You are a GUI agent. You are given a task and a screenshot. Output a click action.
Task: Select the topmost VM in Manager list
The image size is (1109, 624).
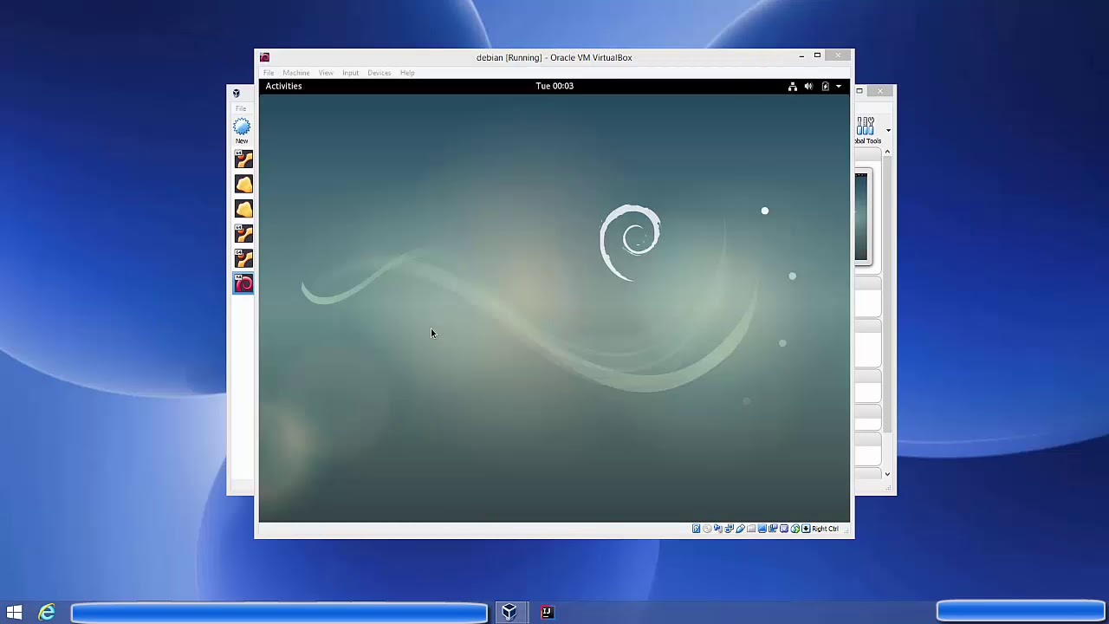click(x=243, y=159)
